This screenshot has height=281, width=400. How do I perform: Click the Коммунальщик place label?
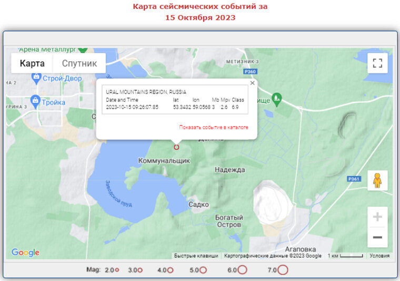pos(164,161)
